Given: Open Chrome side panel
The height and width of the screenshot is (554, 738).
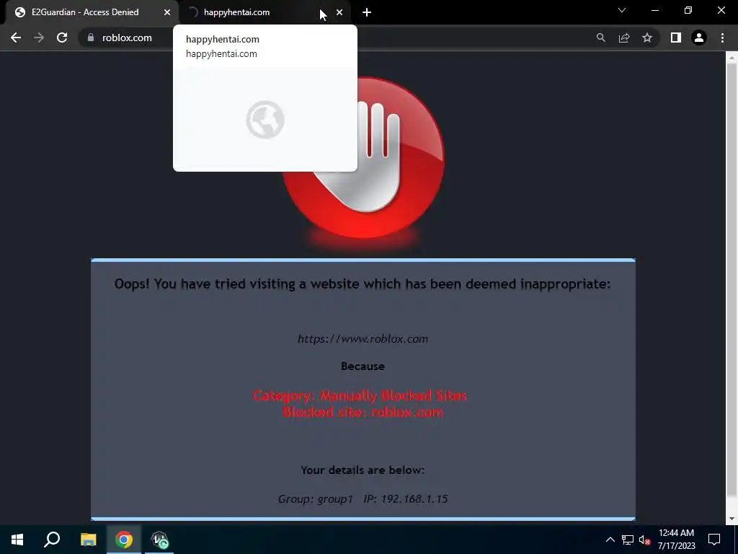Looking at the screenshot, I should 676,38.
